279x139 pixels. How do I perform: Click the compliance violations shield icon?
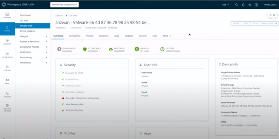click(x=85, y=49)
